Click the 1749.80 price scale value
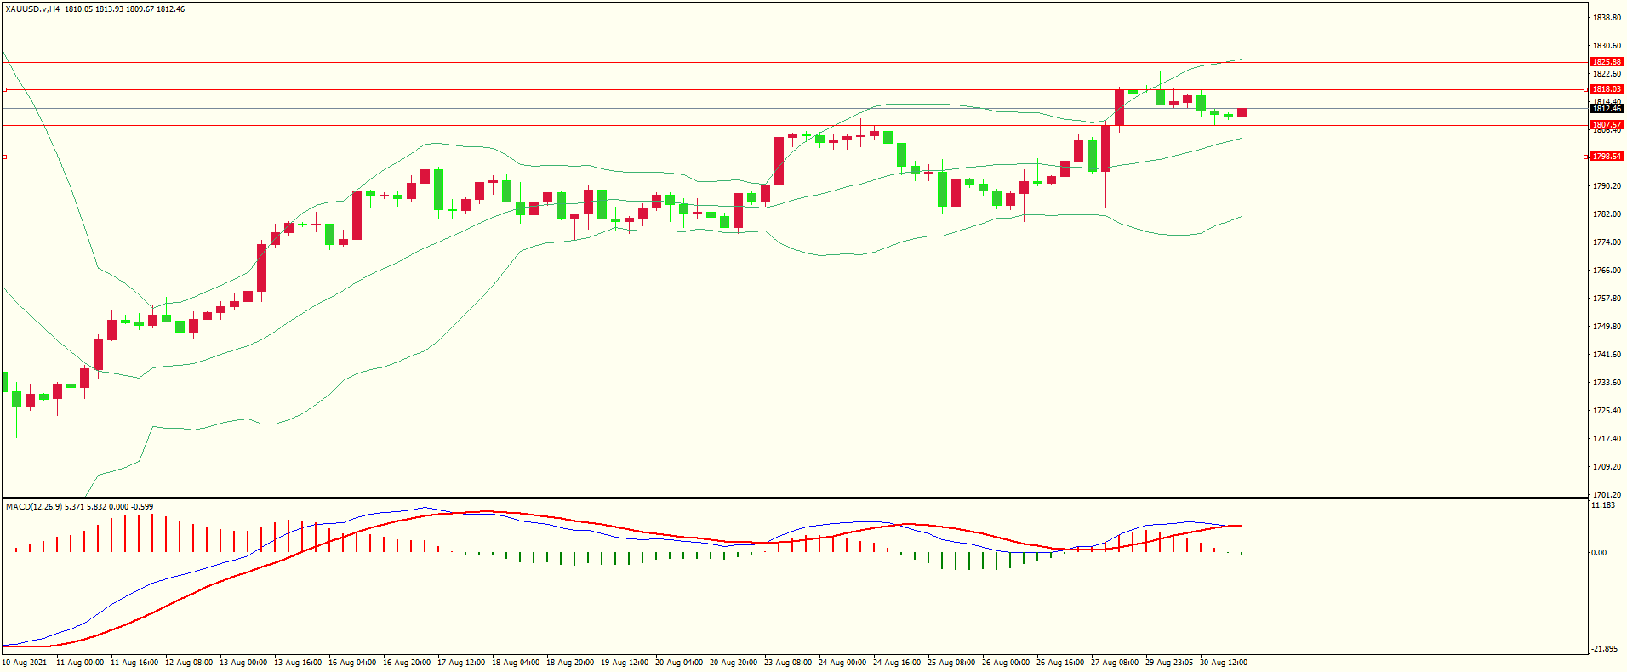This screenshot has height=672, width=1627. [x=1607, y=327]
